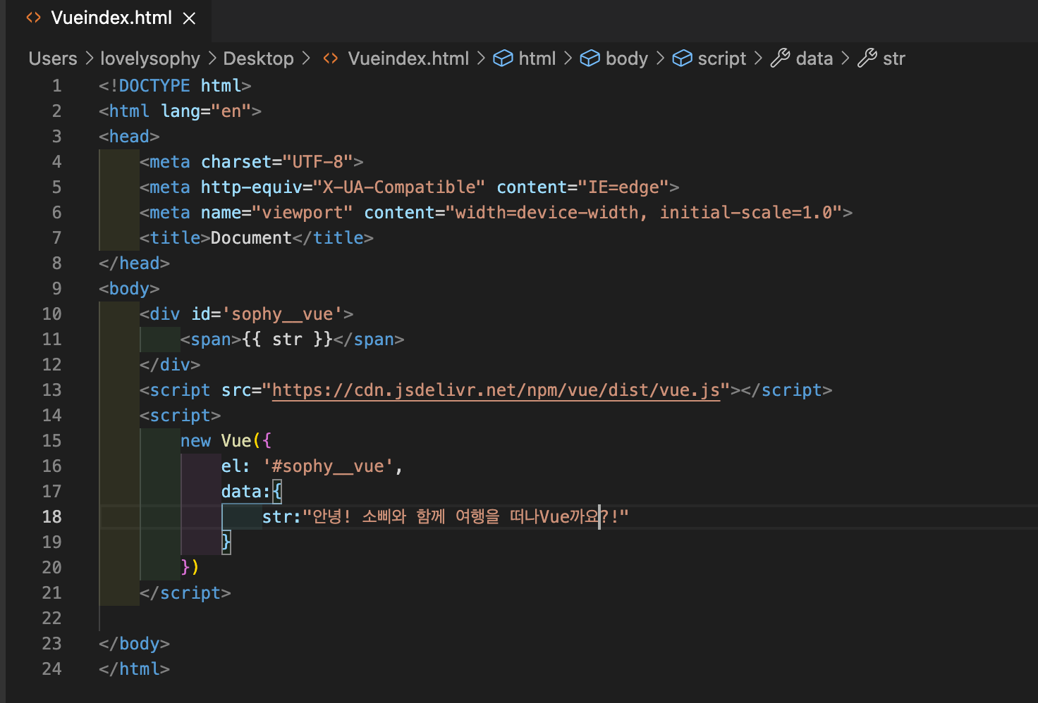Click the "viewport" name value

(x=303, y=213)
